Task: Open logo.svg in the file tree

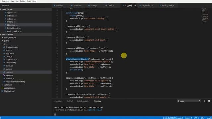Action: pyautogui.click(x=9, y=75)
